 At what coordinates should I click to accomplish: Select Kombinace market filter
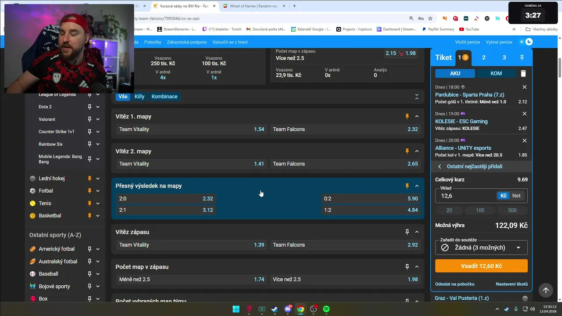(165, 97)
